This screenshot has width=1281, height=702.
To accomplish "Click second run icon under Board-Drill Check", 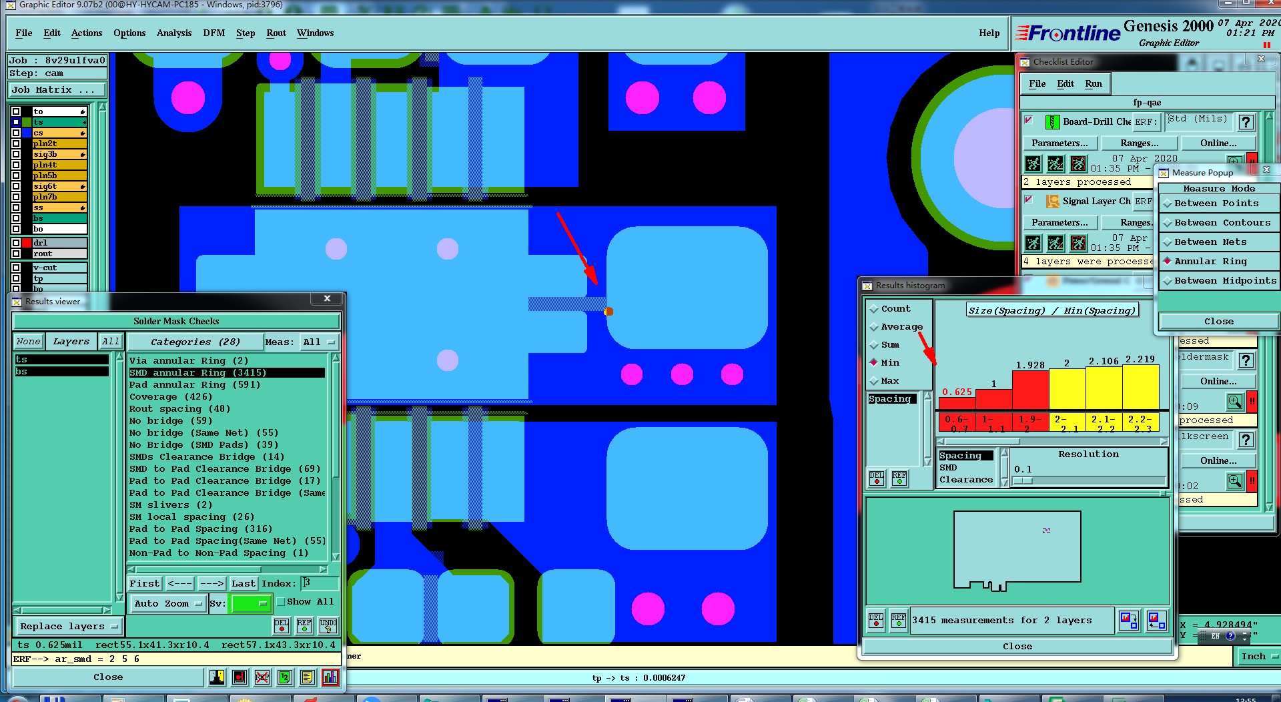I will click(x=1055, y=163).
